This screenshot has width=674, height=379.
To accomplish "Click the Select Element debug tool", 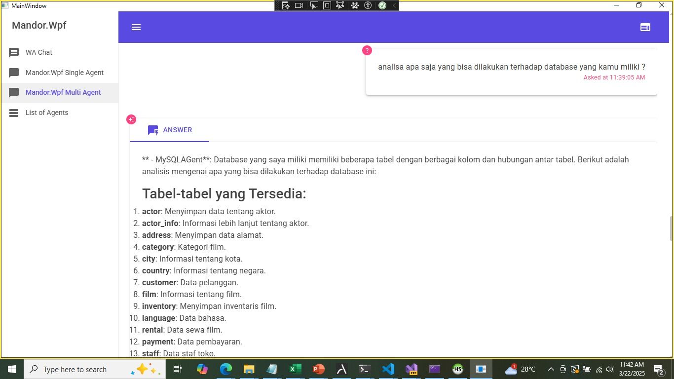I will 314,5.
